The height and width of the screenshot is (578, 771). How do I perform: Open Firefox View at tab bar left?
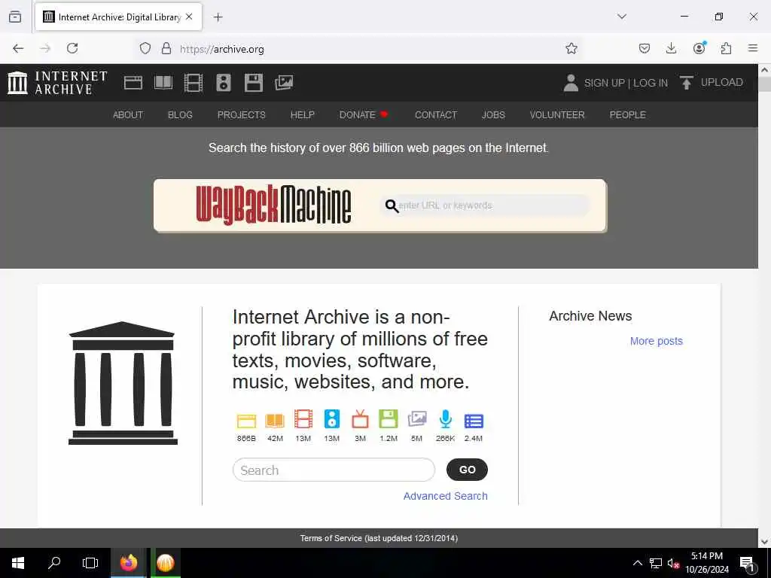pyautogui.click(x=15, y=17)
